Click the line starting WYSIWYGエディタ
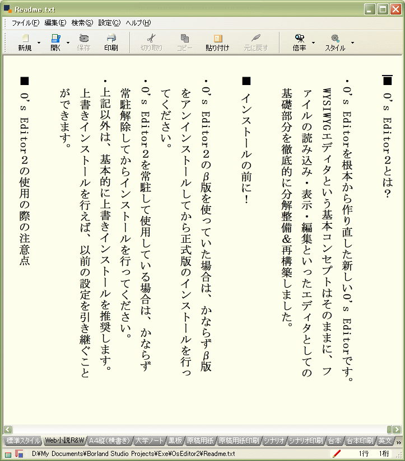405x461 pixels. click(327, 232)
